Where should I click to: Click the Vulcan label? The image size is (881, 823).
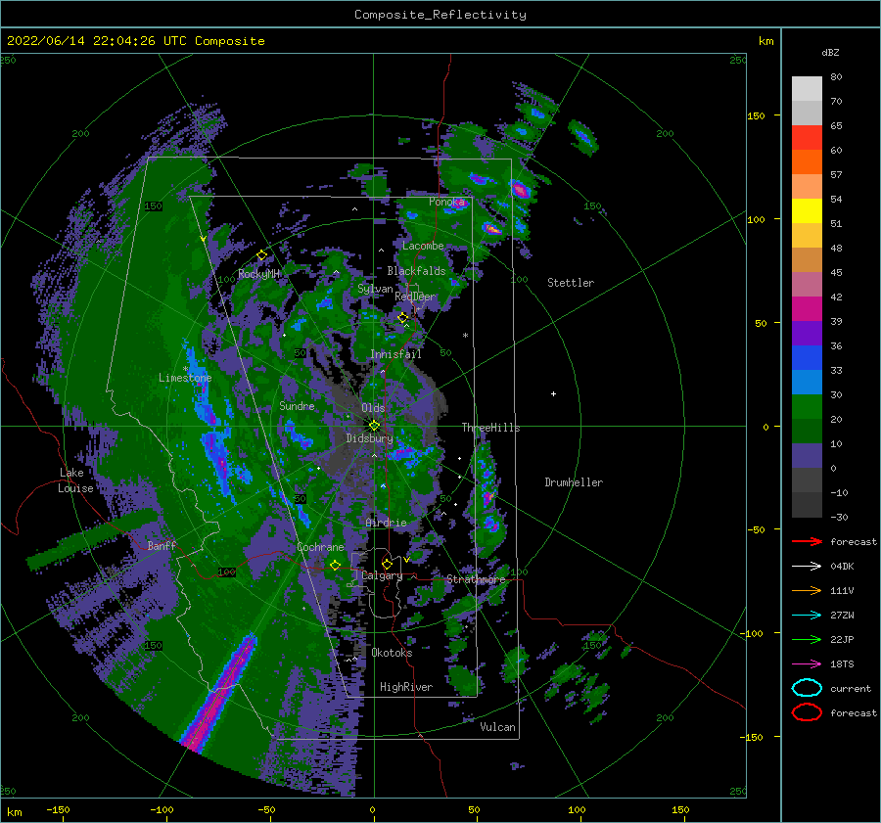pyautogui.click(x=498, y=727)
